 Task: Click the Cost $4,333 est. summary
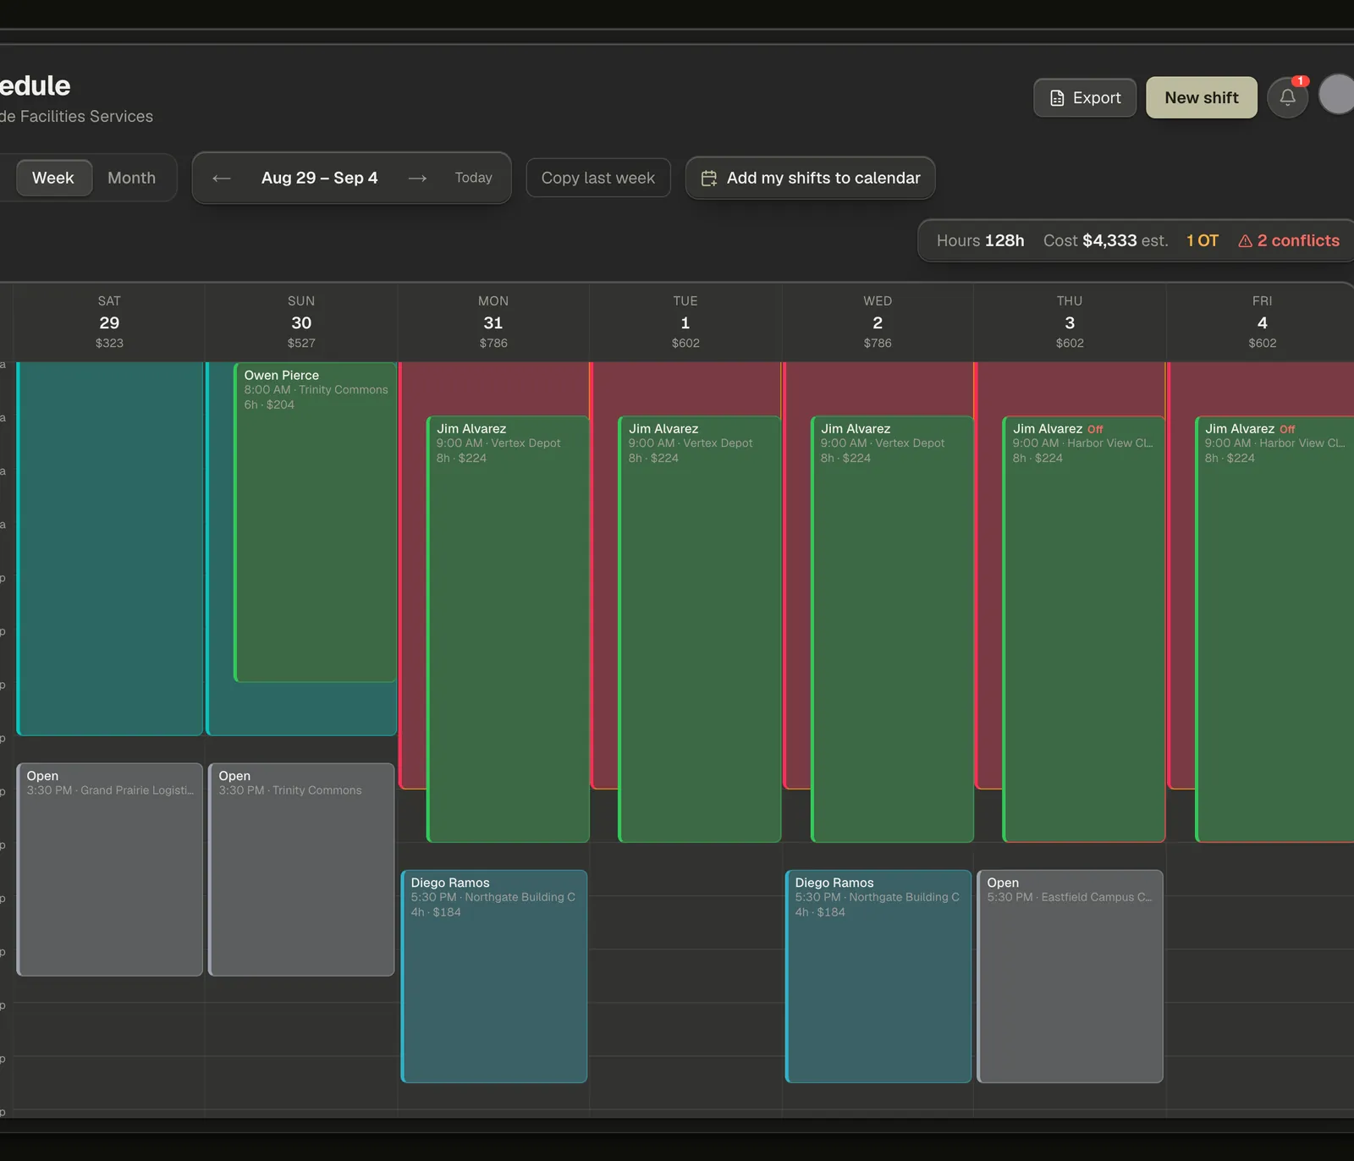click(x=1105, y=240)
